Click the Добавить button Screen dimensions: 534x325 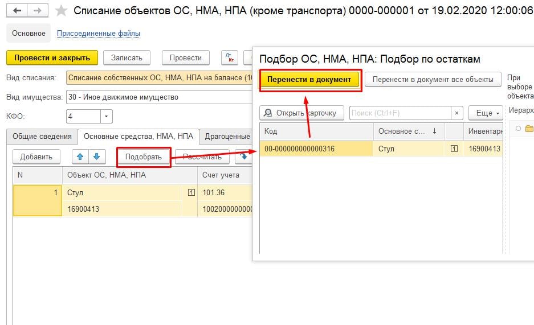click(x=36, y=157)
